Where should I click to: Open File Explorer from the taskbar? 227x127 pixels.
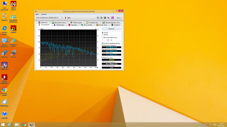click(x=17, y=124)
